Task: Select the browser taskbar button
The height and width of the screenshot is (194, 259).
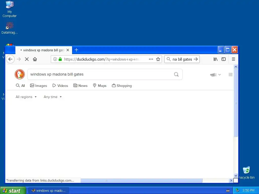Action: click(x=49, y=190)
